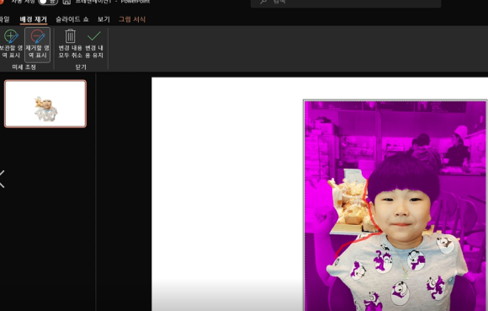Toggle the AutoSave (자동 저장) switch
Viewport: 488px width, 311px height.
(x=47, y=2)
